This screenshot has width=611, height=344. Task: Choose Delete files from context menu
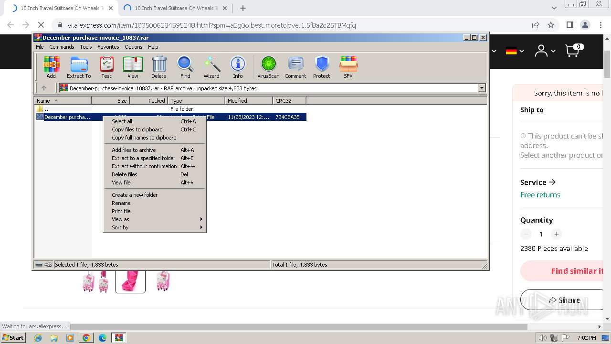point(155,174)
